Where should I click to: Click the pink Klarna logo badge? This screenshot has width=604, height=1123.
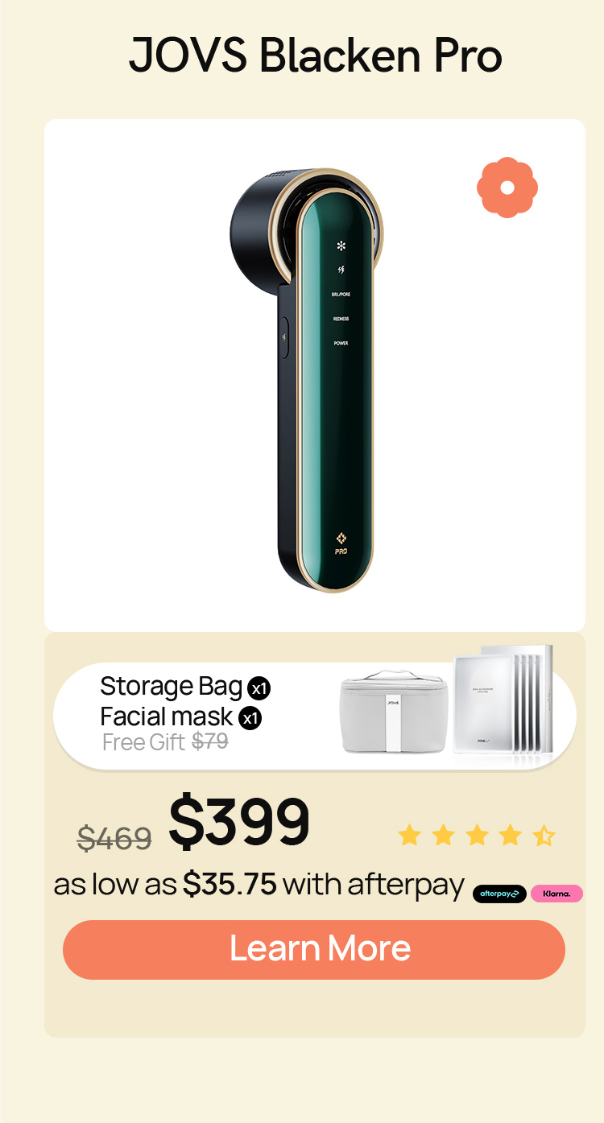point(556,894)
